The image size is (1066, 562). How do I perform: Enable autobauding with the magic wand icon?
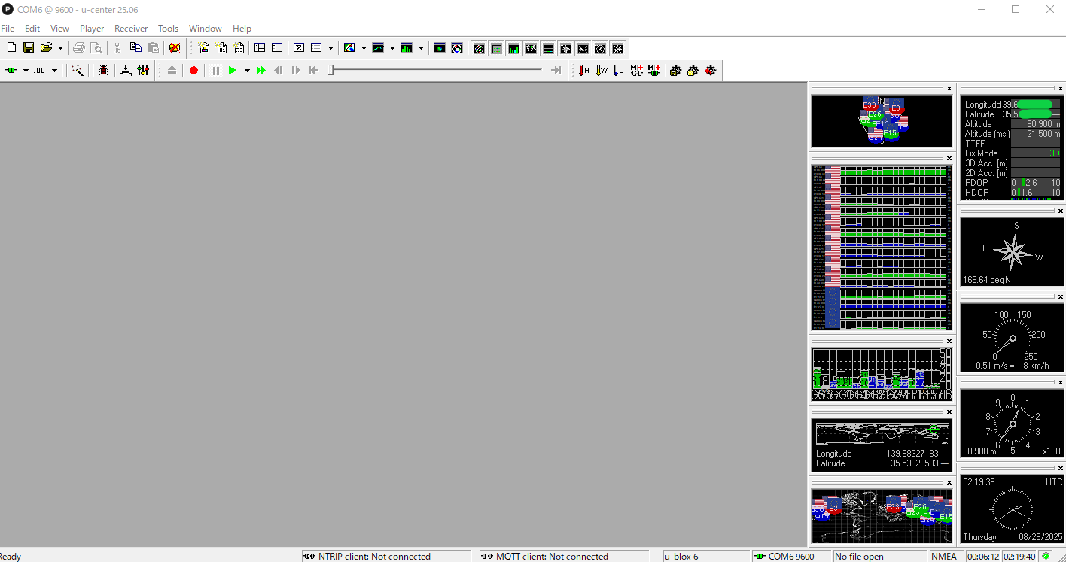pos(77,70)
